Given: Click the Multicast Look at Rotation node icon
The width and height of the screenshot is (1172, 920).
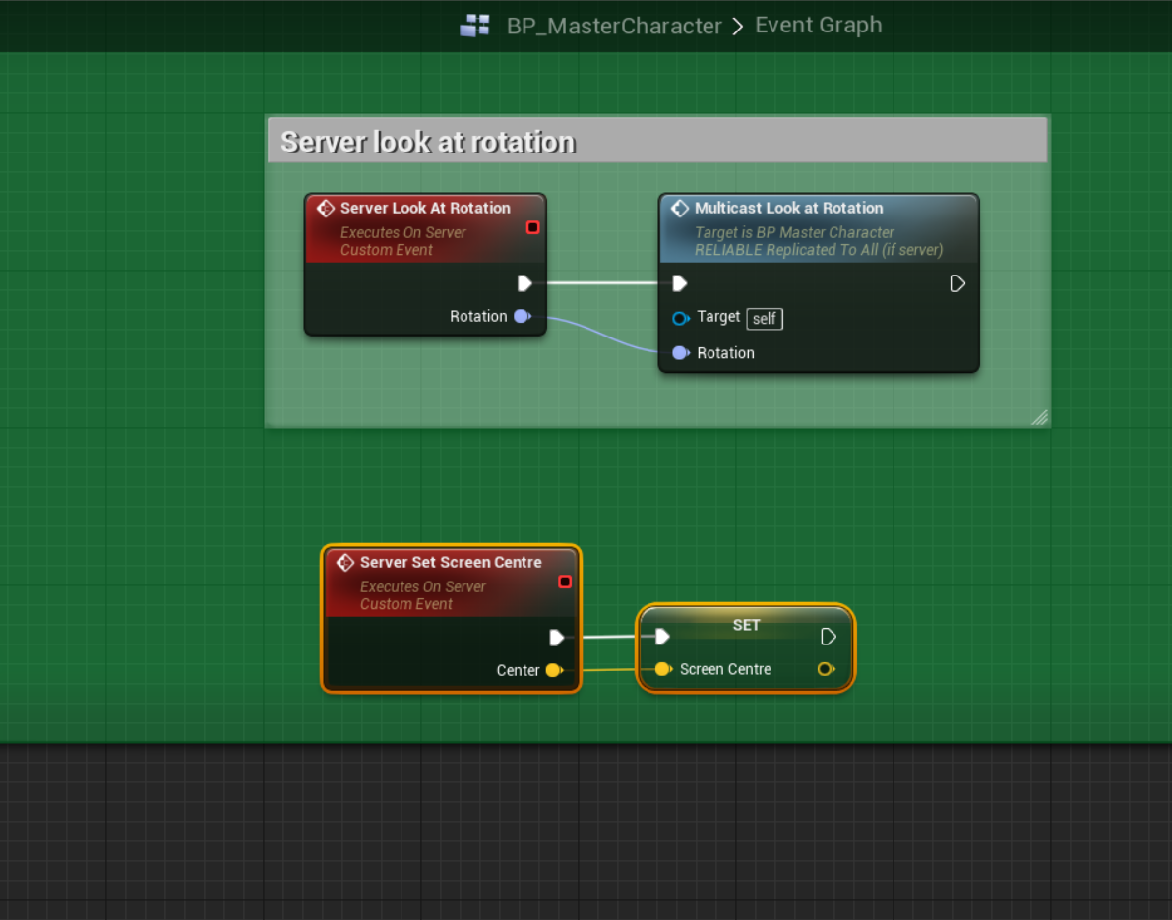Looking at the screenshot, I should [679, 209].
